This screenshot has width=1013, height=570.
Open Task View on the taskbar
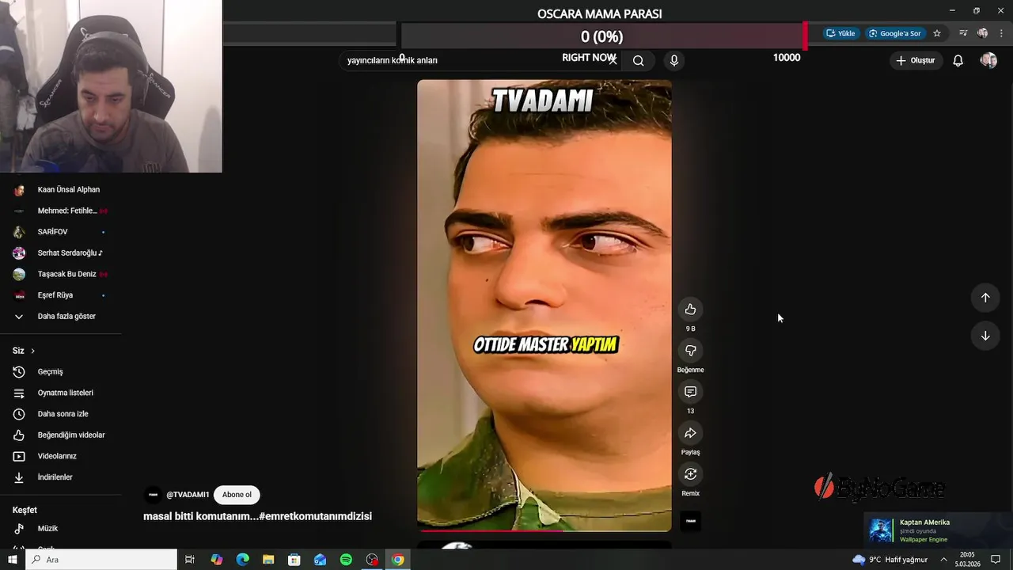(x=190, y=560)
